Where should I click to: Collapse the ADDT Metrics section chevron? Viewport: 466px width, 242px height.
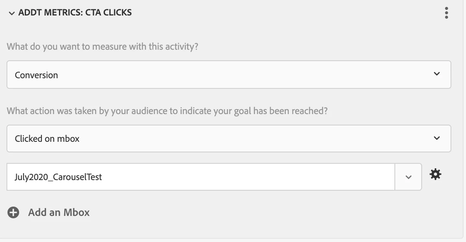point(11,13)
